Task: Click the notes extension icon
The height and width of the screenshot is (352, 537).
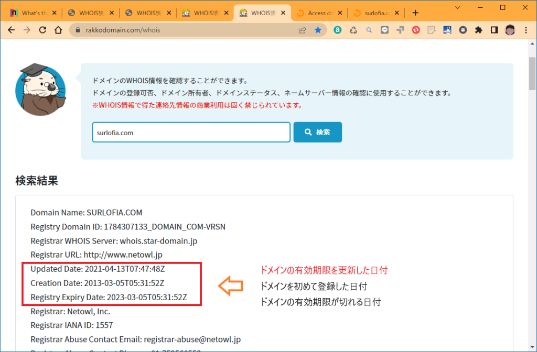Action: click(432, 30)
